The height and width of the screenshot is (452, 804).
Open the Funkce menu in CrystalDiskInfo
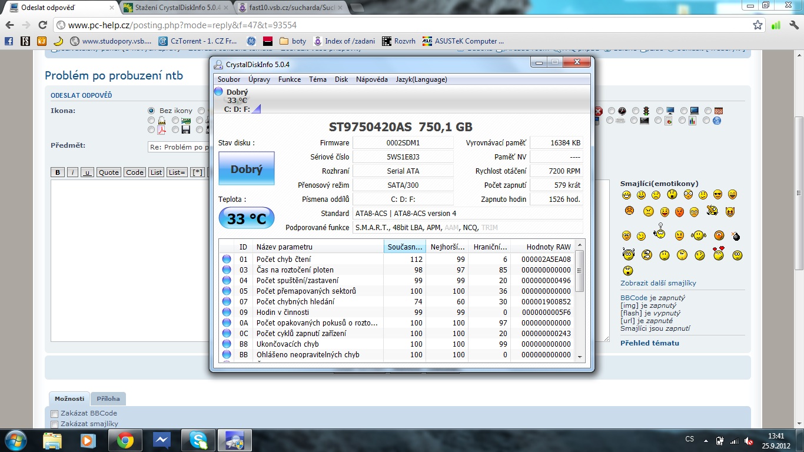pyautogui.click(x=289, y=79)
